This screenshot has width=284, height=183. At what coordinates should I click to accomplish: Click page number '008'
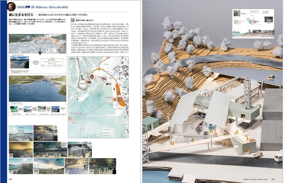[10, 180]
